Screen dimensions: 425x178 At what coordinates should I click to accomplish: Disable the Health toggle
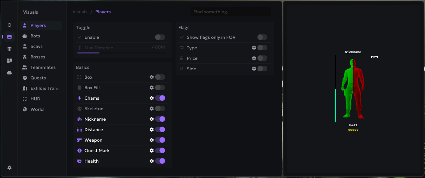pos(160,161)
